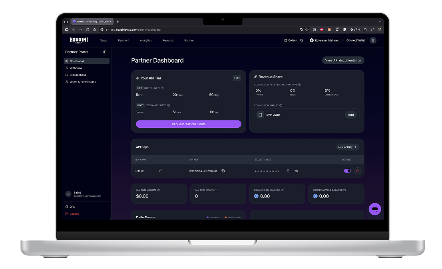Image resolution: width=442 pixels, height=269 pixels.
Task: Reload the page in the browser
Action: [x=88, y=30]
